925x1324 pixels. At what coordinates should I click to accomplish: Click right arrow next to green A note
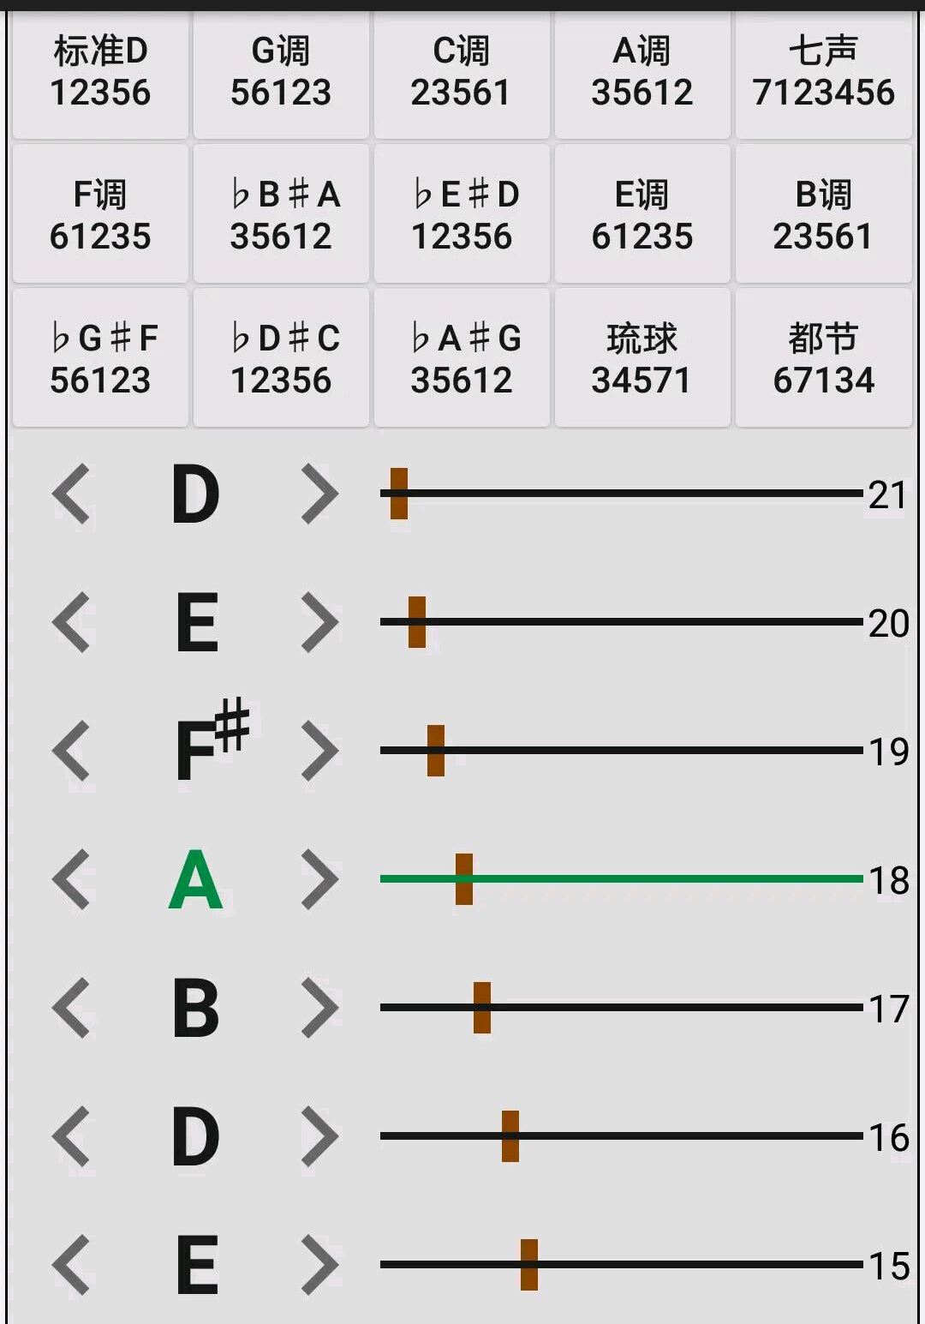pyautogui.click(x=320, y=879)
